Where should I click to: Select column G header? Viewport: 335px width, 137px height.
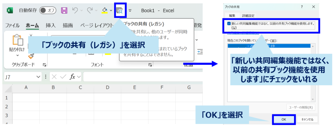(189, 87)
